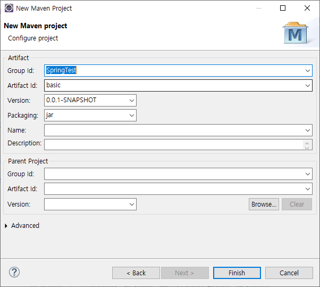The width and height of the screenshot is (320, 287).
Task: Click the help question mark icon
Action: coord(14,272)
